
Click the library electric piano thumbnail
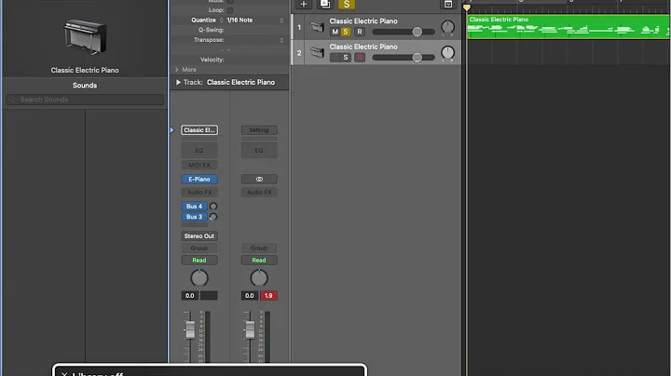pyautogui.click(x=85, y=37)
